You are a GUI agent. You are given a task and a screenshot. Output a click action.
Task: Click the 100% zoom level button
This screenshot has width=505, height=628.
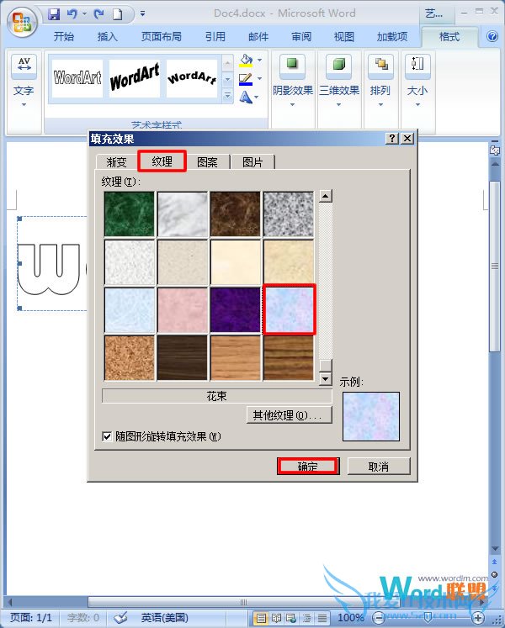coord(351,618)
